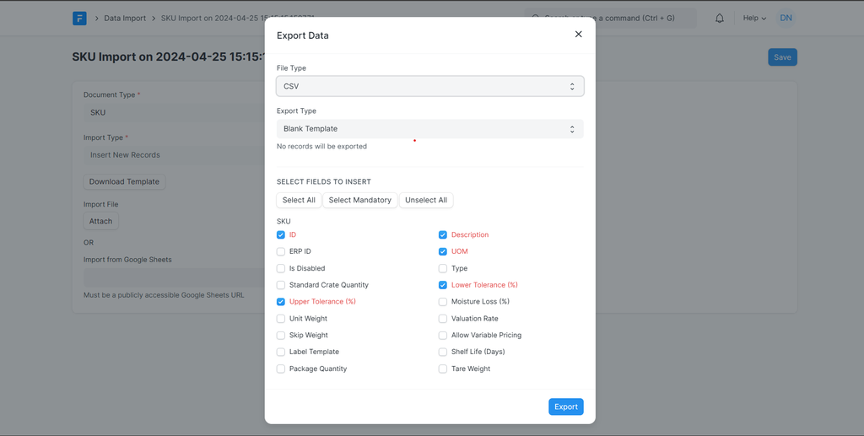
Task: Go to Data Import breadcrumb
Action: [125, 19]
